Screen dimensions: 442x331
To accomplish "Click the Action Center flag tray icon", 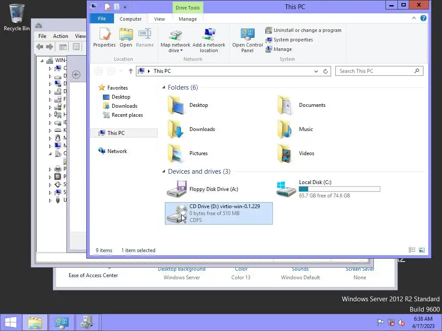I will pyautogui.click(x=380, y=322).
